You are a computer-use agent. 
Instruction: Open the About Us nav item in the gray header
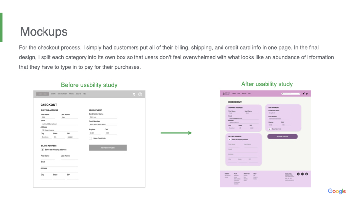pos(78,94)
